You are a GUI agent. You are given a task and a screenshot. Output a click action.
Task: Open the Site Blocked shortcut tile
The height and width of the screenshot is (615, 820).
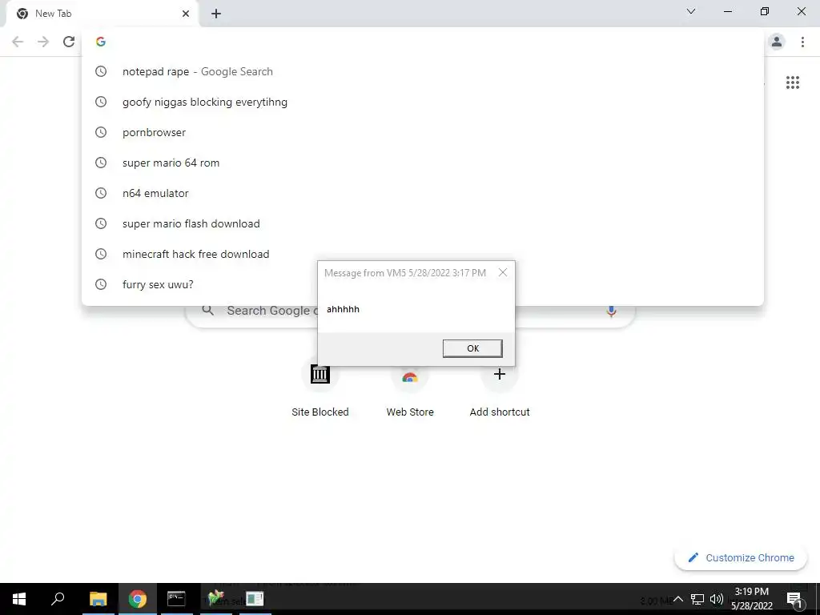click(320, 390)
